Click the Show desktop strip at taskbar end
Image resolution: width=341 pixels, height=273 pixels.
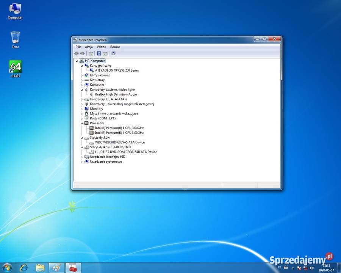[339, 268]
